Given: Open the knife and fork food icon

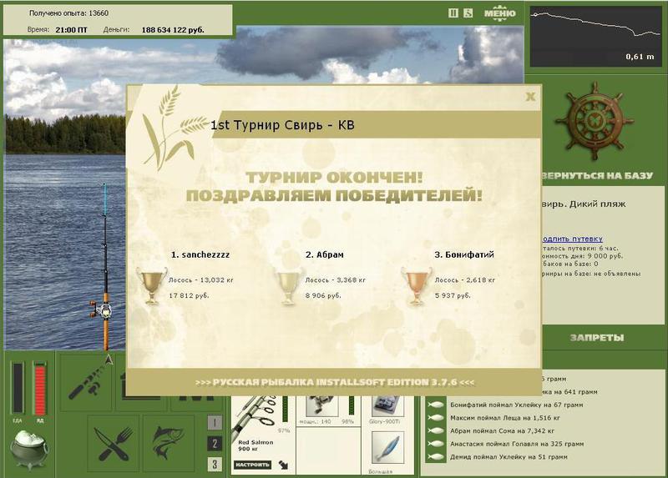Looking at the screenshot, I should point(114,444).
